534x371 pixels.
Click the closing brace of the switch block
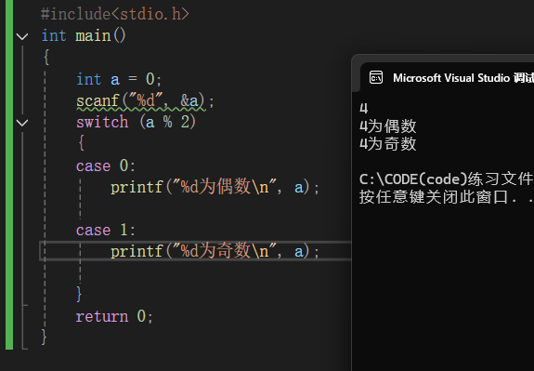[79, 294]
